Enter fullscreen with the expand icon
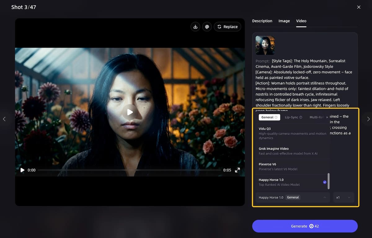This screenshot has height=238, width=372. pyautogui.click(x=237, y=170)
